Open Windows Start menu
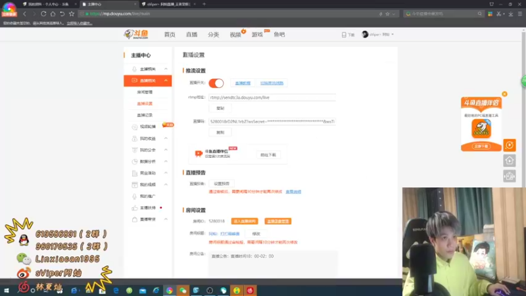The width and height of the screenshot is (526, 296). click(x=7, y=290)
